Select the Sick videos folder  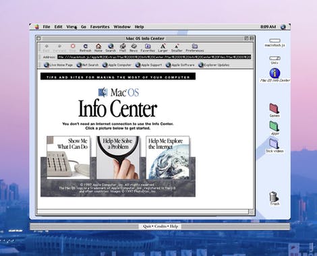pyautogui.click(x=275, y=146)
